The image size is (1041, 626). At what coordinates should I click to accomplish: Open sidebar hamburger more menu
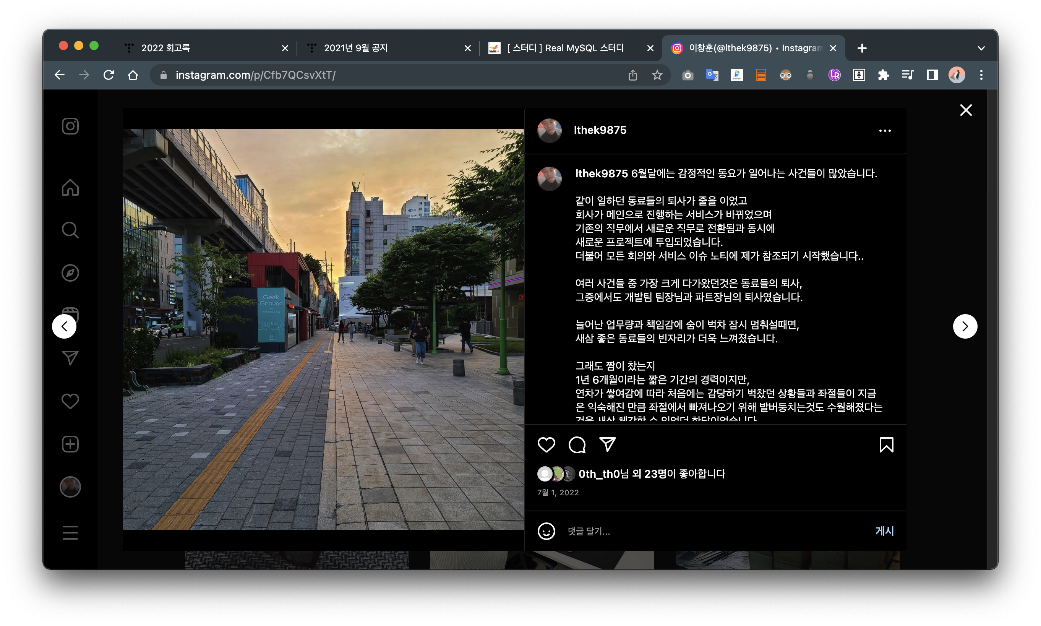70,532
